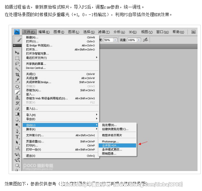The image size is (202, 191).
Task: Open the brush tool preset picker in options bar
Action: pos(19,40)
